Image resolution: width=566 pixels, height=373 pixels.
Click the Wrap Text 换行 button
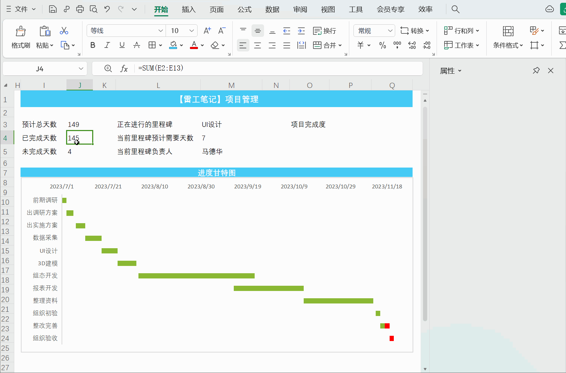point(325,31)
